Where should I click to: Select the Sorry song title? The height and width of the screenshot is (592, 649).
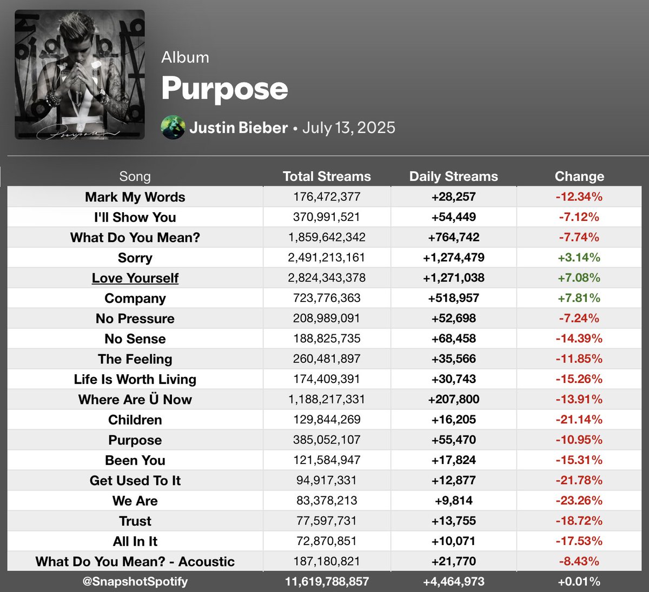135,258
